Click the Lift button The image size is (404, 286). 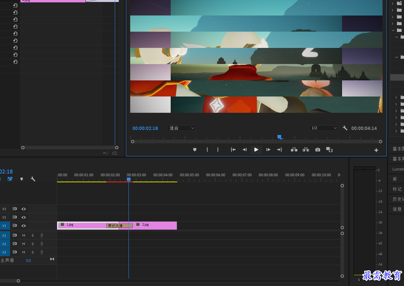[x=294, y=150]
